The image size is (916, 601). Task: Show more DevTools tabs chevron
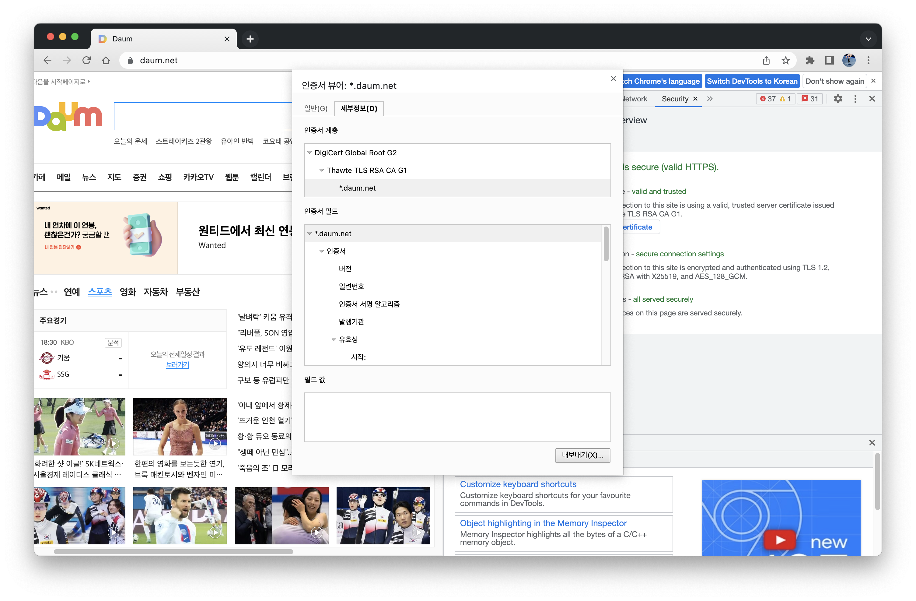710,99
